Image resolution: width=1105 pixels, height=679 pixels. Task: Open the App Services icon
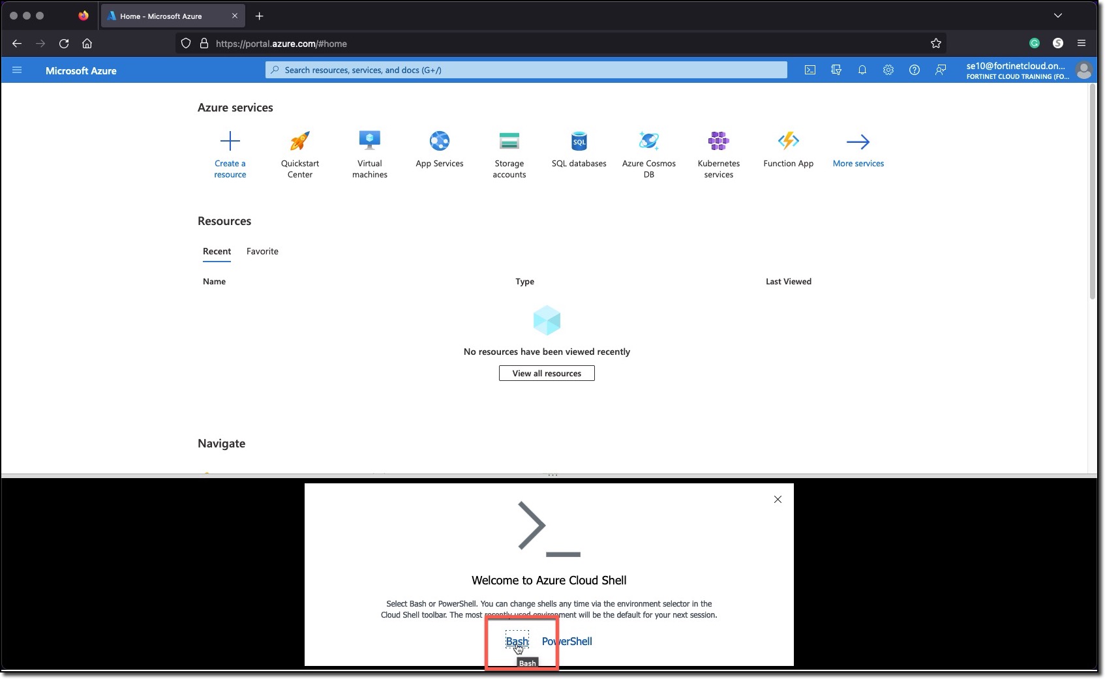tap(440, 141)
